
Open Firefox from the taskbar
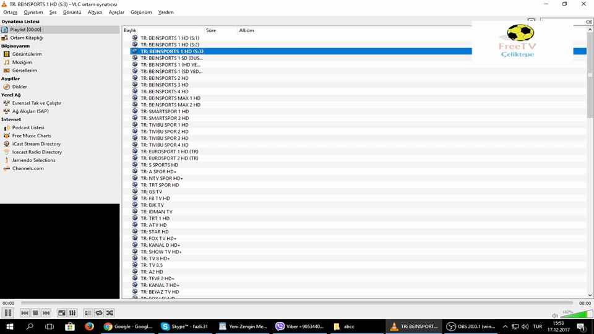(x=89, y=327)
